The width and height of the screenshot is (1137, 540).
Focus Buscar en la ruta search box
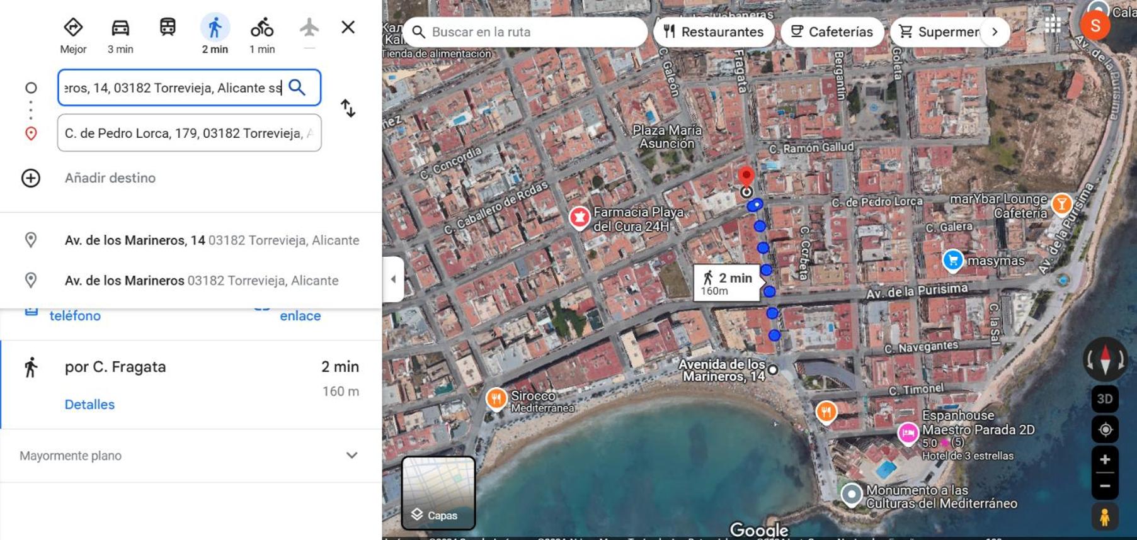tap(525, 31)
